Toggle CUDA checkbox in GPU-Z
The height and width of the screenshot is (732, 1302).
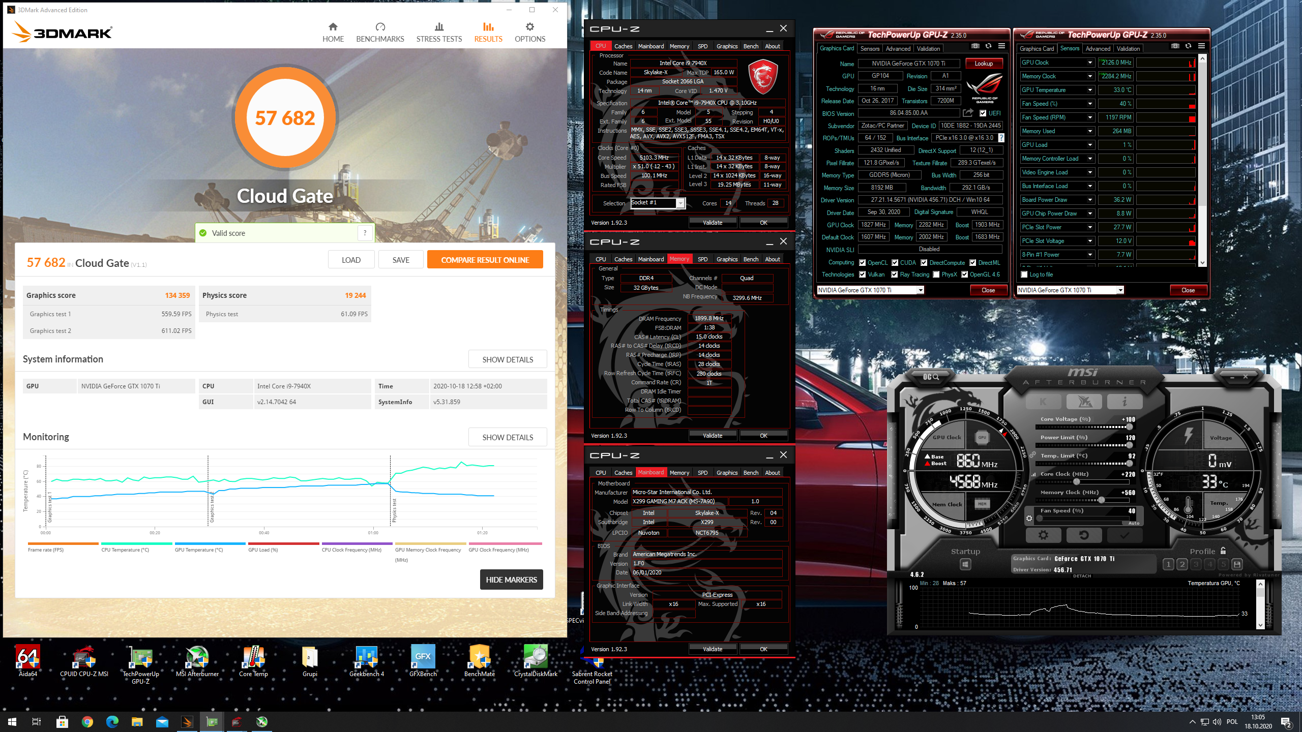(x=895, y=263)
